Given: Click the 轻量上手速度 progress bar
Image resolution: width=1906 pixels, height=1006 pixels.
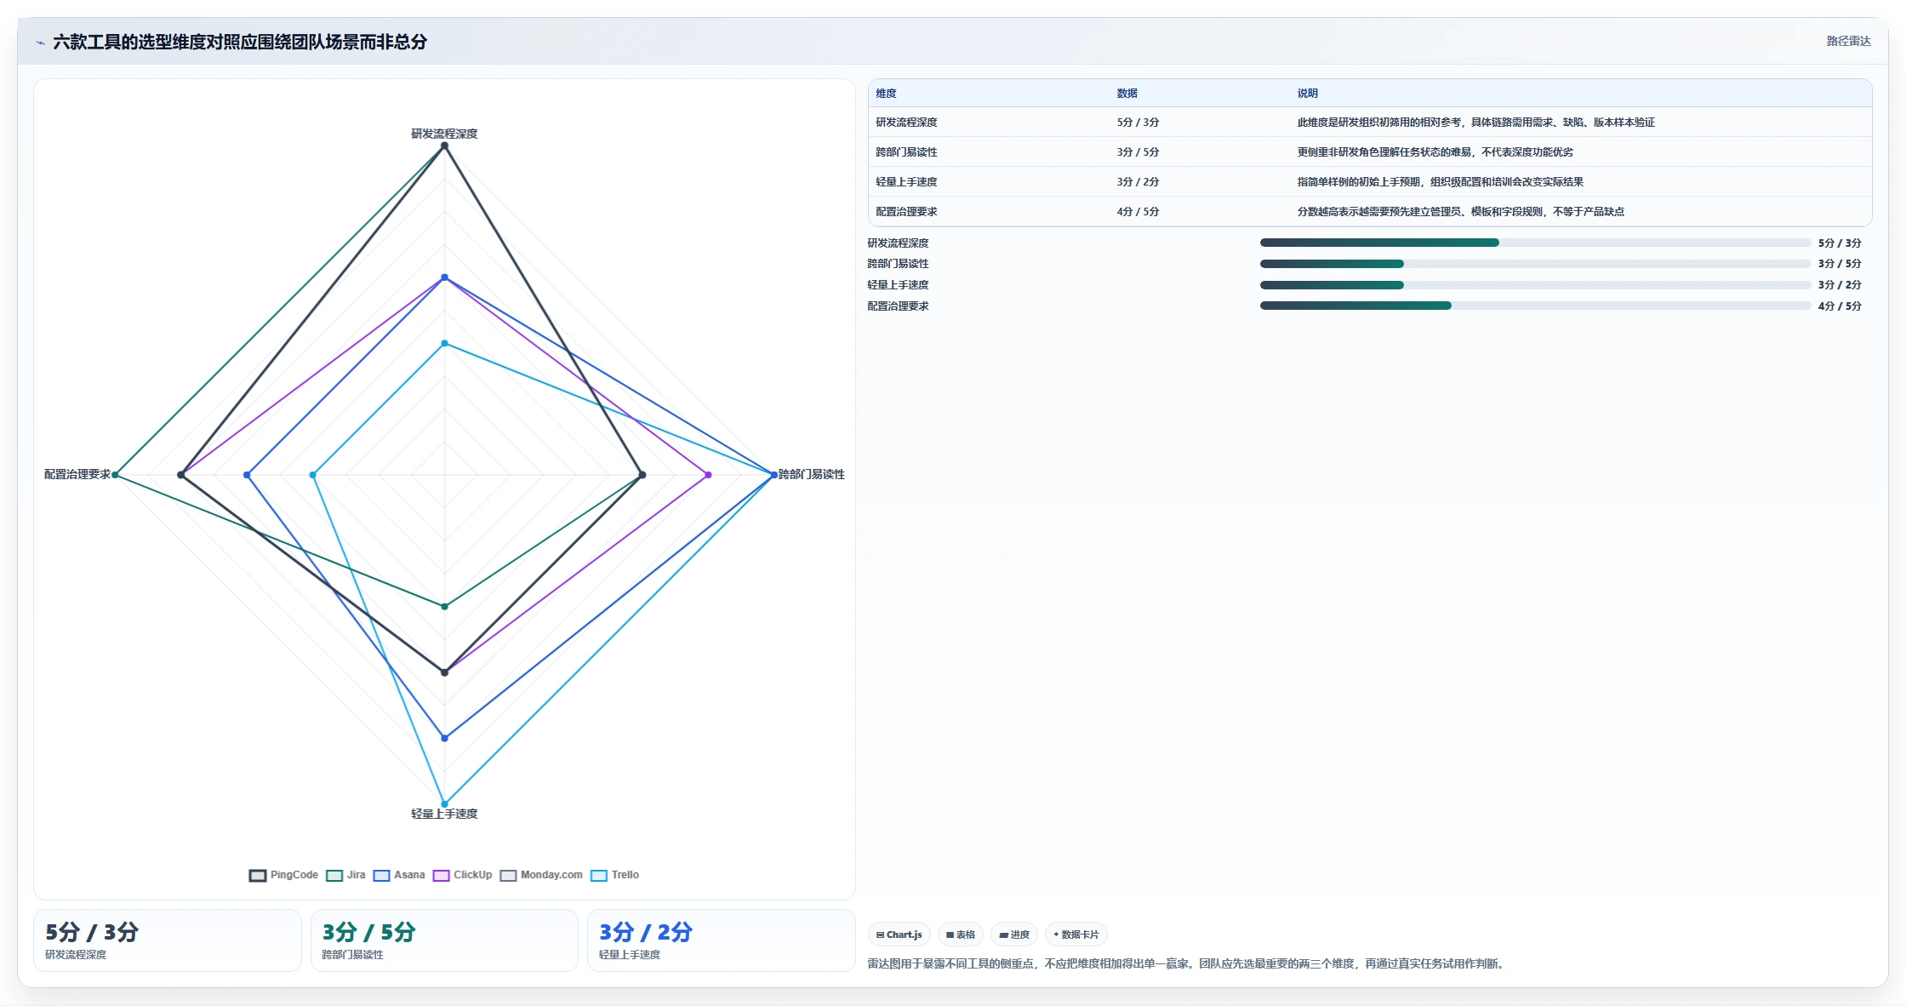Looking at the screenshot, I should 1535,285.
